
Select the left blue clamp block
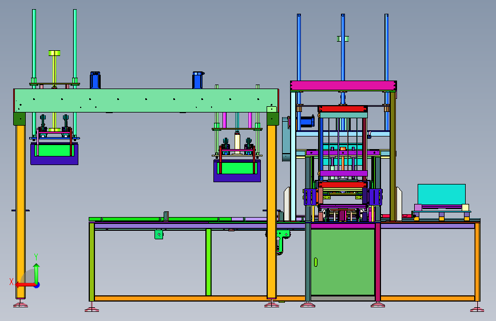pos(310,196)
